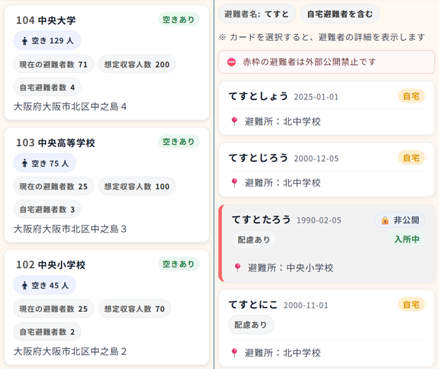Viewport: 439px width, 369px height.
Task: Click red prohibition icon in warning banner
Action: (x=232, y=62)
